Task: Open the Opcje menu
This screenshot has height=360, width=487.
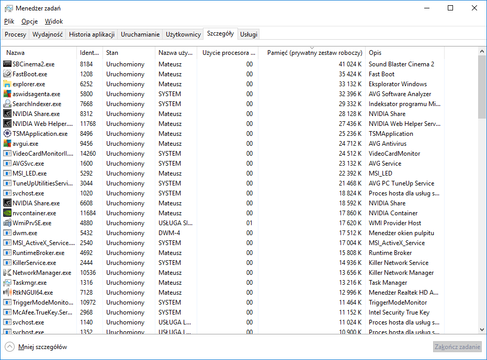Action: coord(29,21)
